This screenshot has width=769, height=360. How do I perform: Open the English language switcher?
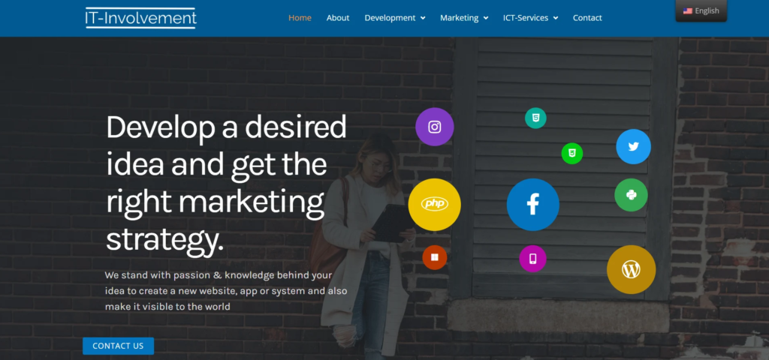(701, 10)
